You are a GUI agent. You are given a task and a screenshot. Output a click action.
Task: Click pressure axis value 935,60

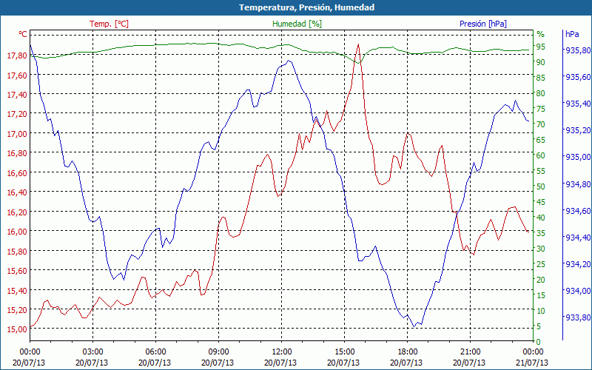(578, 77)
